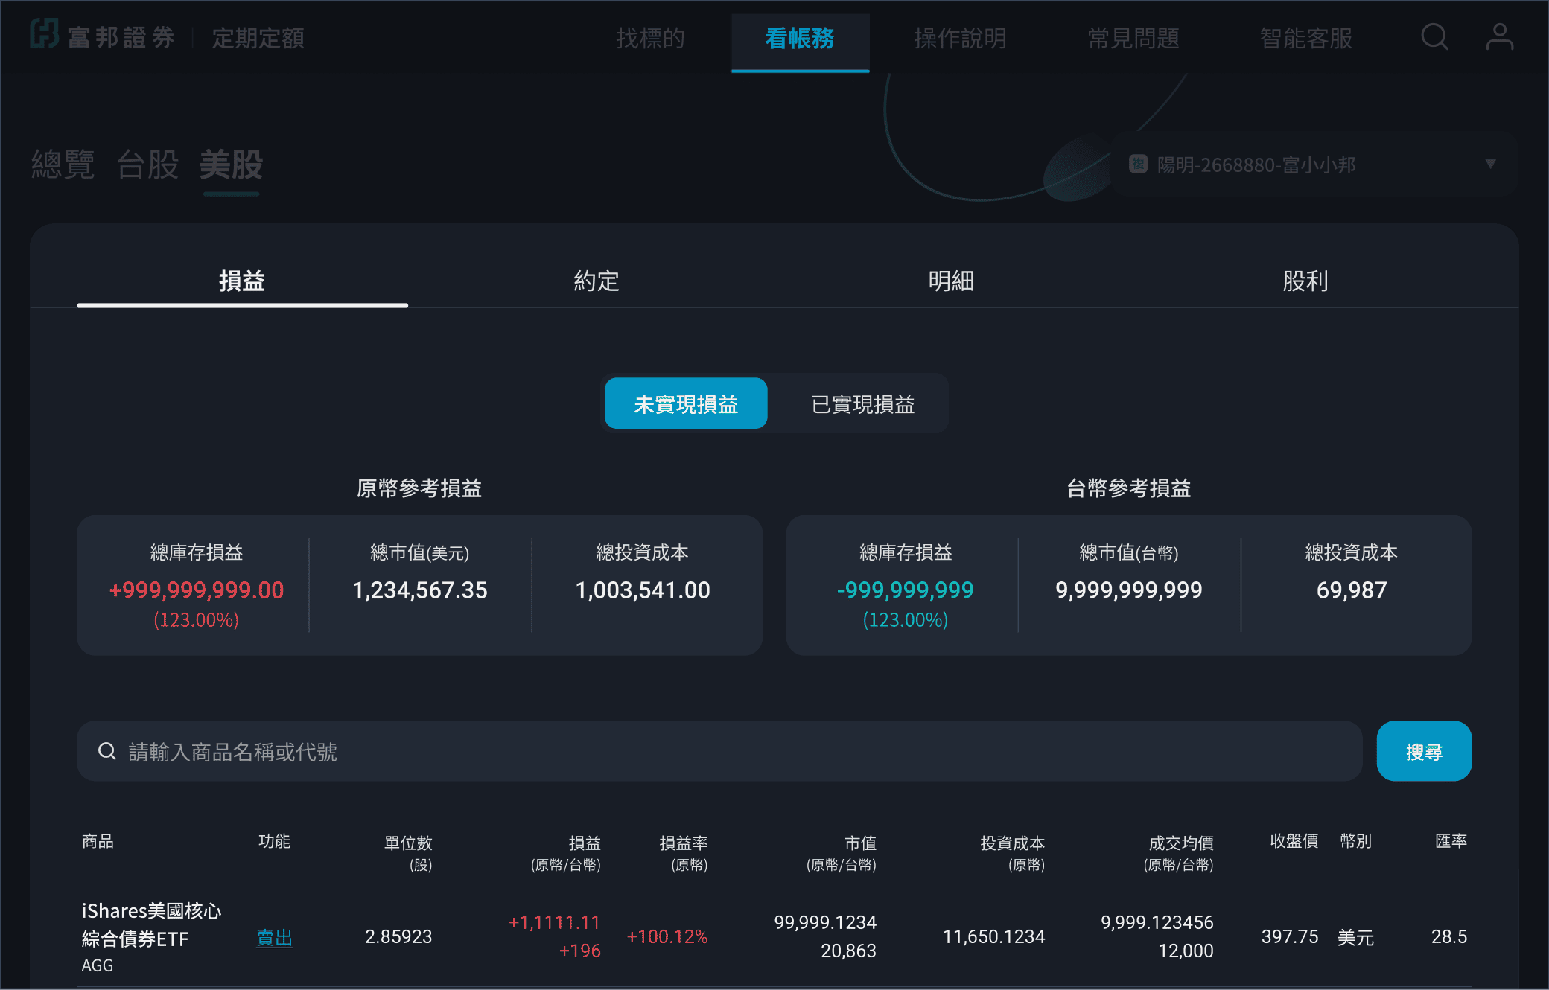Screen dimensions: 1549x990
Task: Click the account badge icon beside 陽明-2668880
Action: pyautogui.click(x=1138, y=164)
